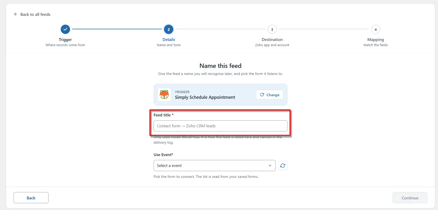Focus the Feed title input field
438x210 pixels.
pyautogui.click(x=221, y=126)
